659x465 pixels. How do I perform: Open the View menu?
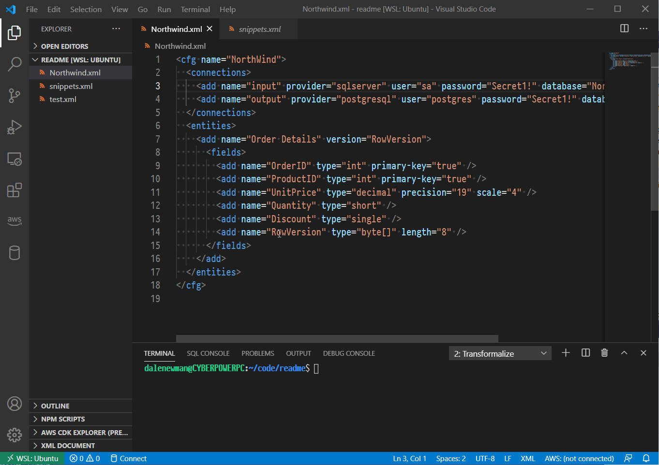120,9
